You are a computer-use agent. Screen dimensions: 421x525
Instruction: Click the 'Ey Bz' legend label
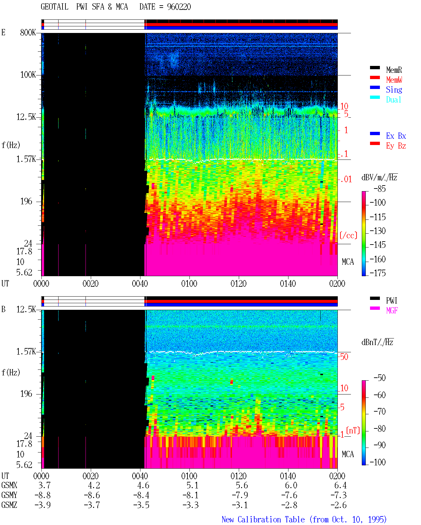396,146
